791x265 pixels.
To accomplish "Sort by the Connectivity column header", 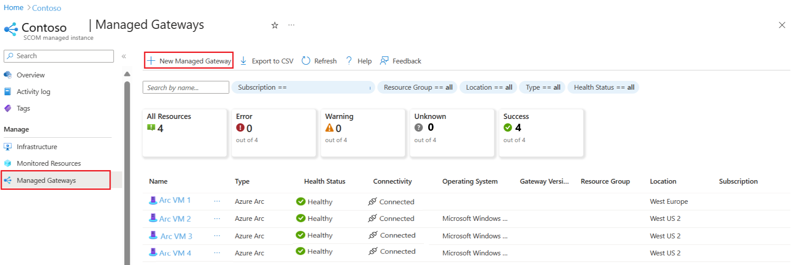I will click(392, 181).
